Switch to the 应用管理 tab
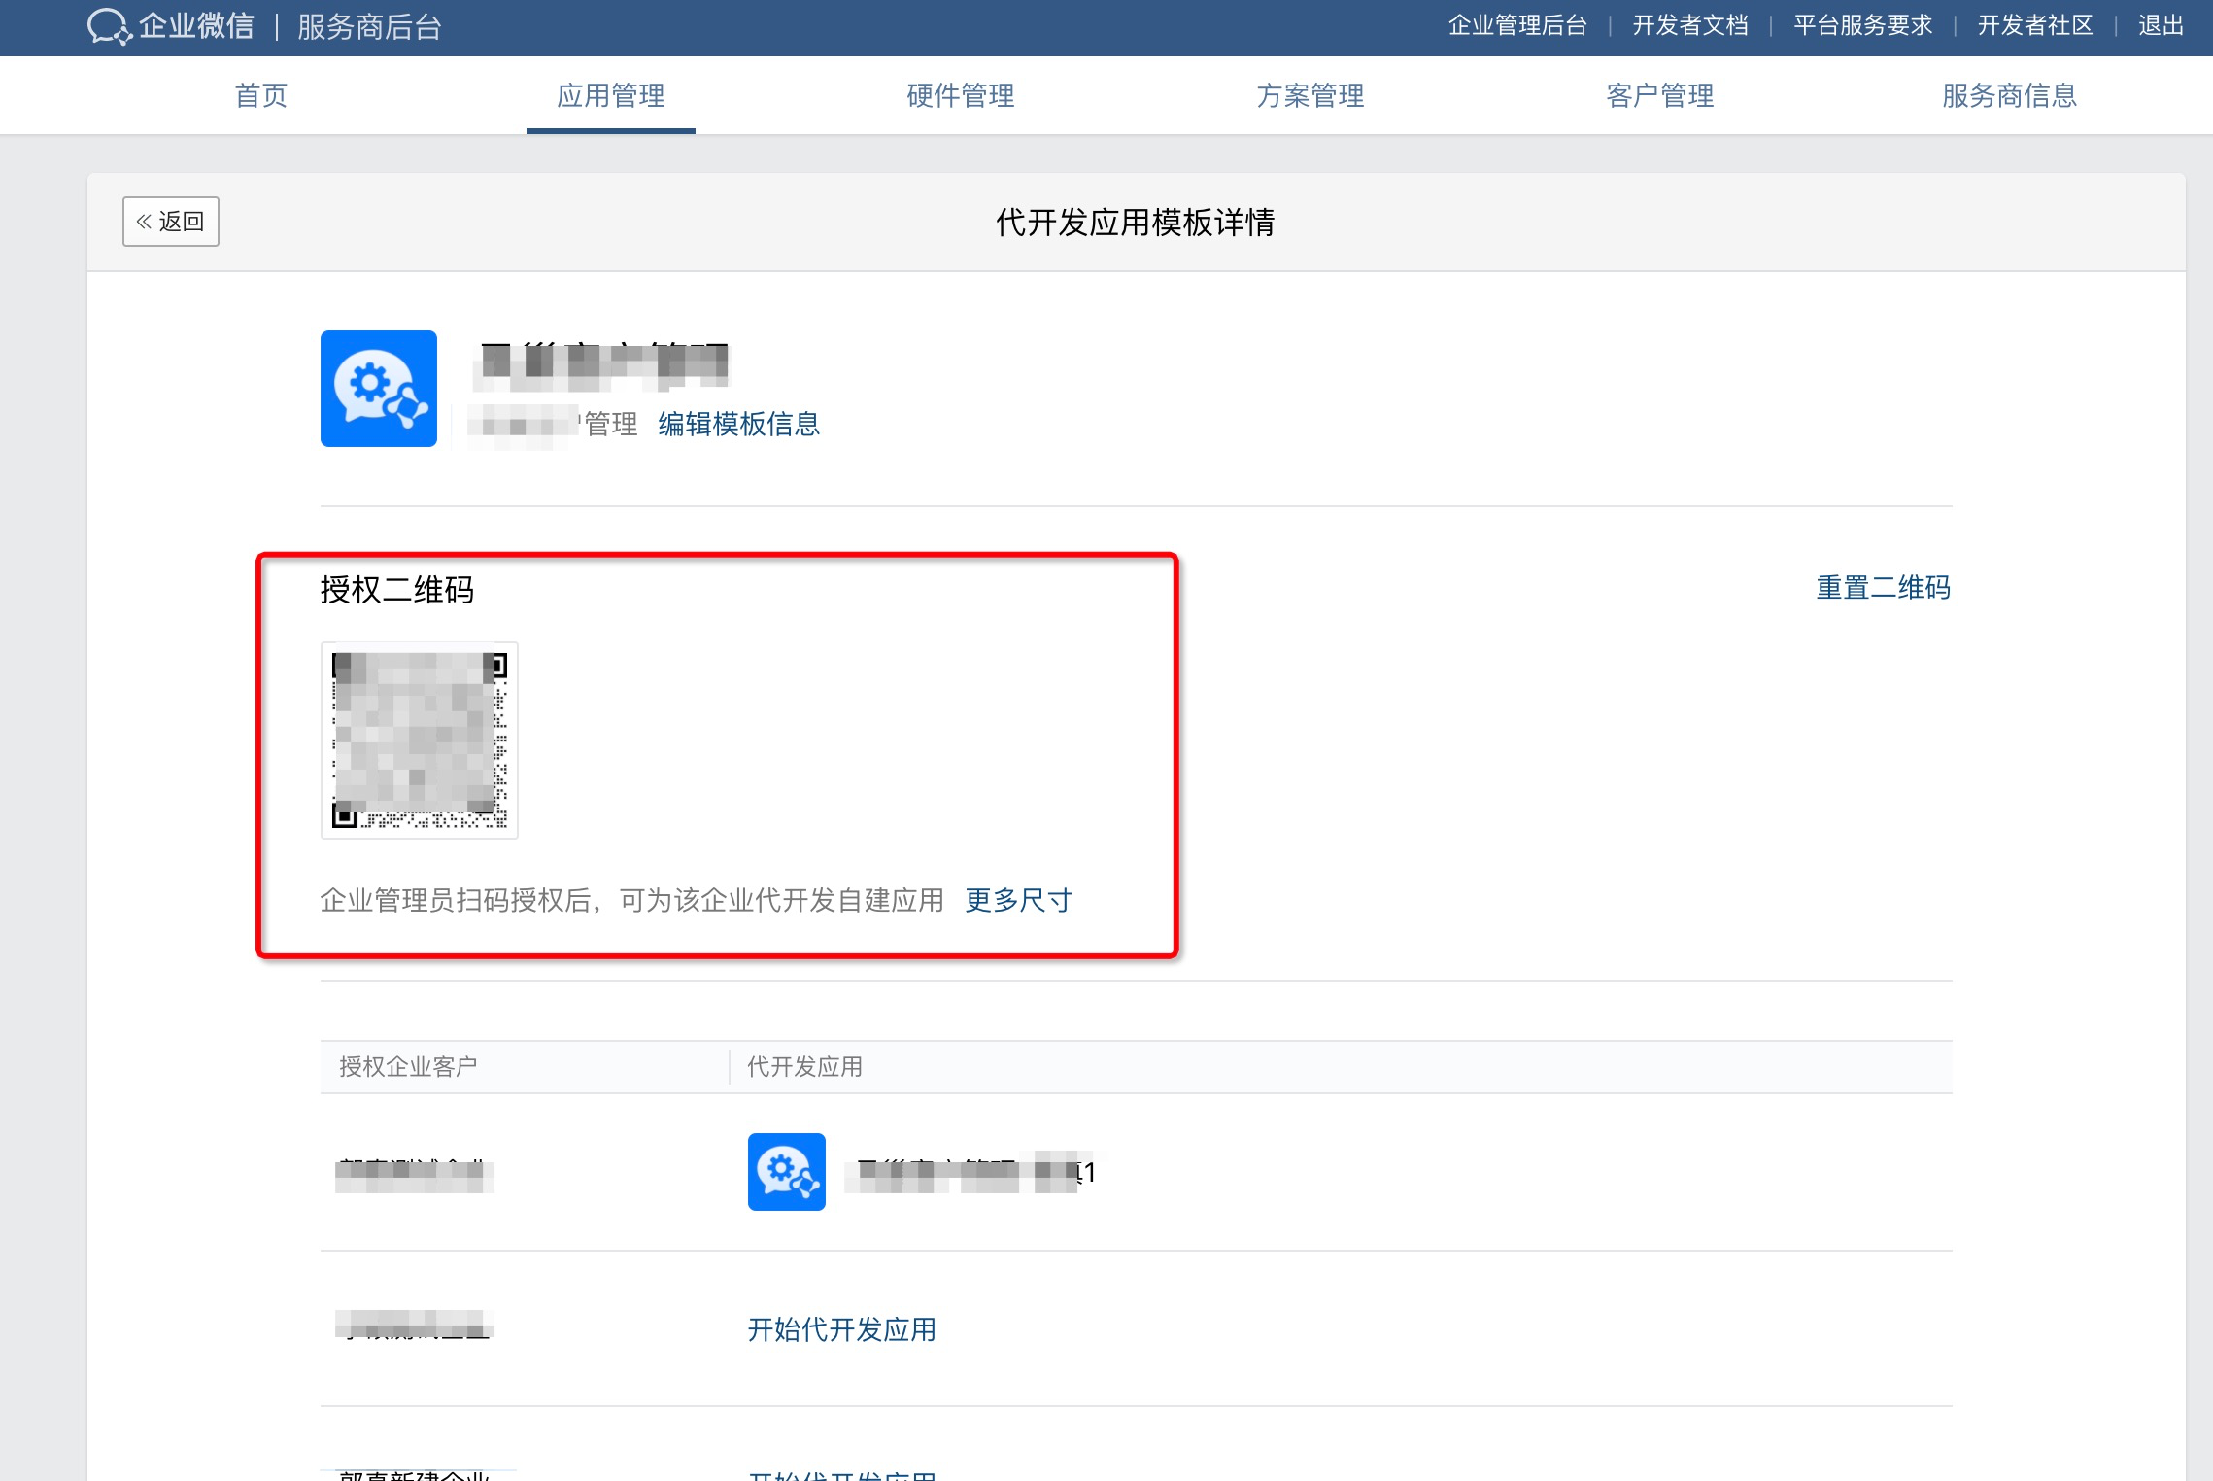The width and height of the screenshot is (2213, 1481). [x=611, y=95]
